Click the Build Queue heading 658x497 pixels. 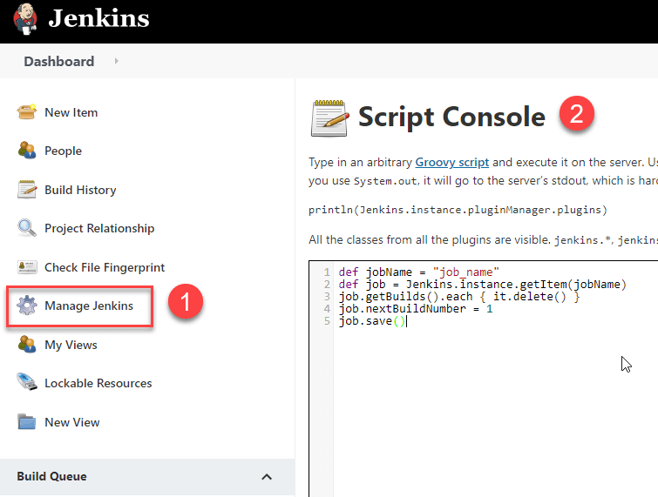click(51, 476)
